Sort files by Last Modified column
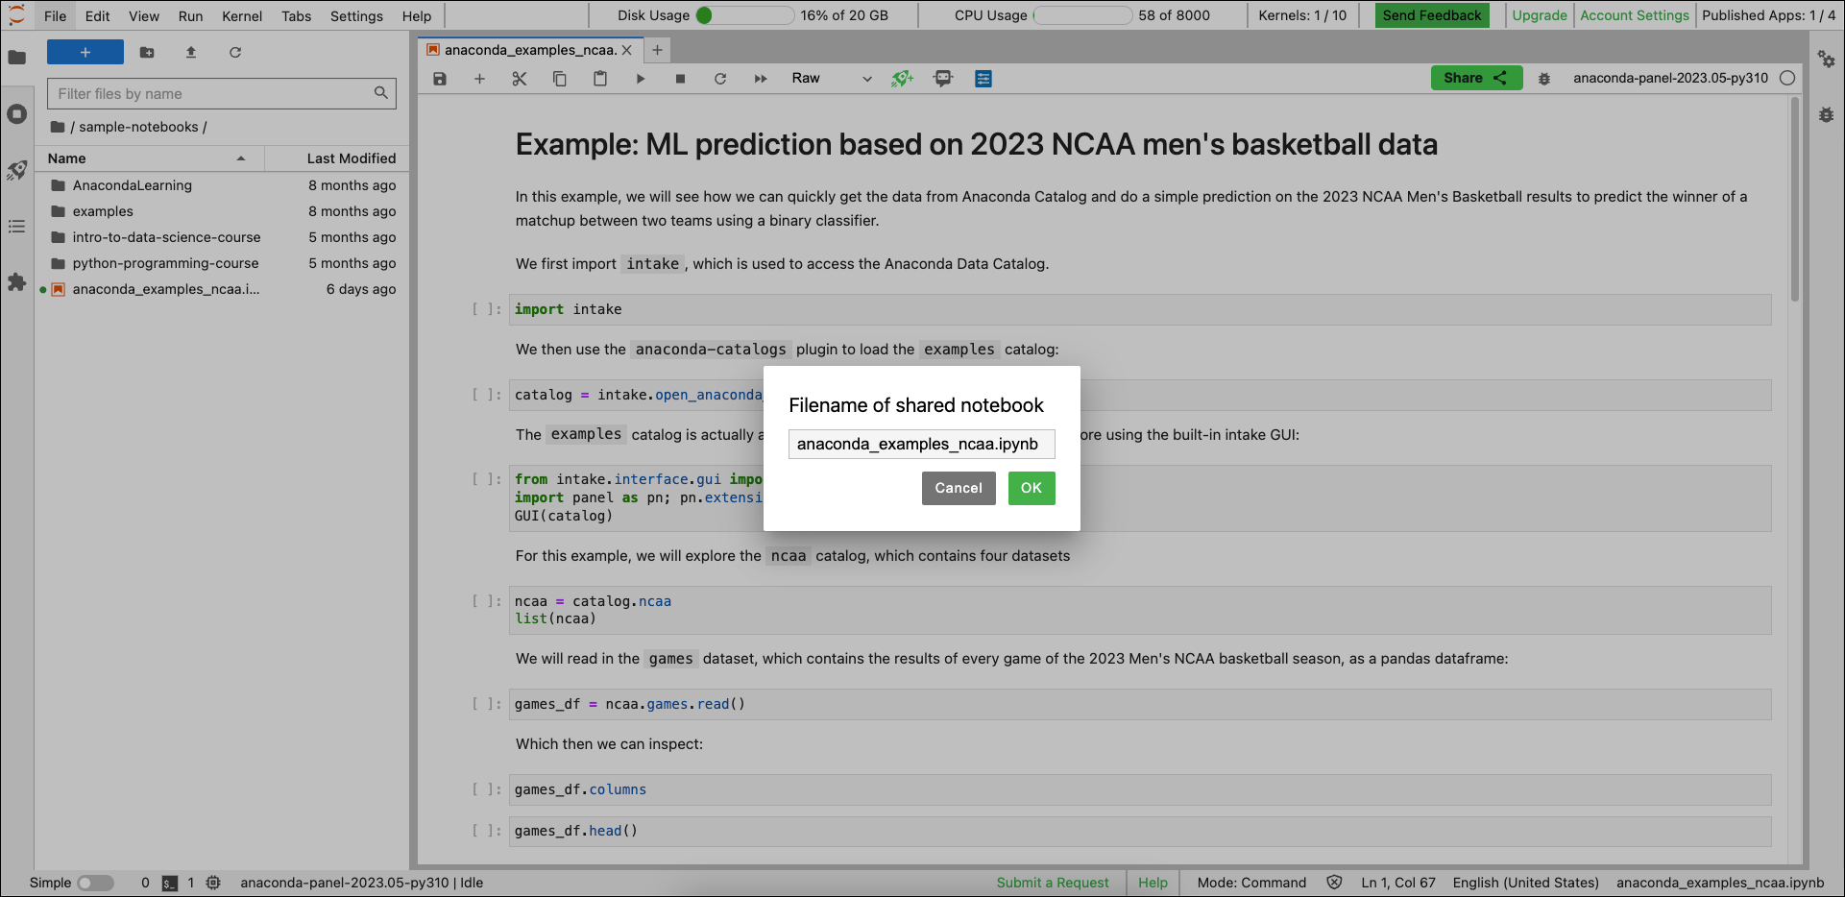Viewport: 1845px width, 897px height. [335, 158]
